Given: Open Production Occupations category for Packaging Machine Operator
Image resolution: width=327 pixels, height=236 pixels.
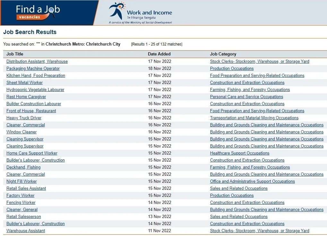Looking at the screenshot, I should tap(232, 69).
